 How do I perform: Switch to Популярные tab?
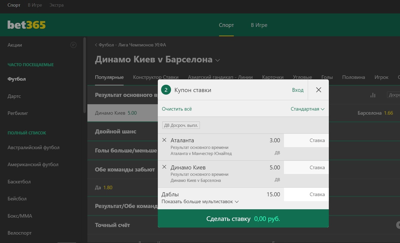click(109, 77)
